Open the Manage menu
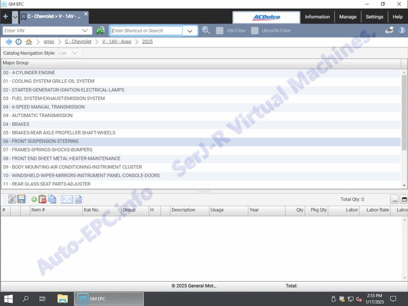Screen dimensions: 408x306 347,17
